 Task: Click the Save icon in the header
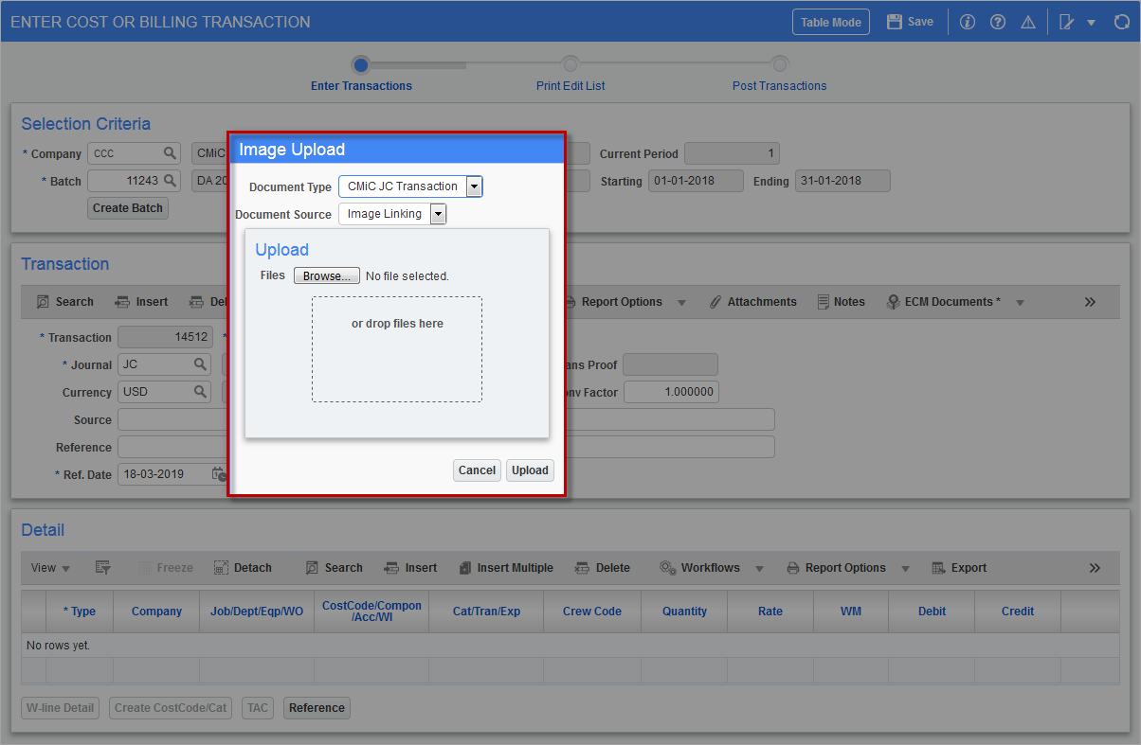[x=893, y=21]
